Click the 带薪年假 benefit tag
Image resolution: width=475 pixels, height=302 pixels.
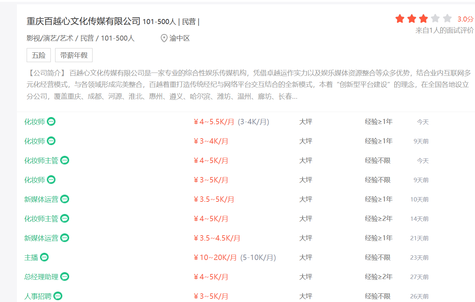pos(74,55)
